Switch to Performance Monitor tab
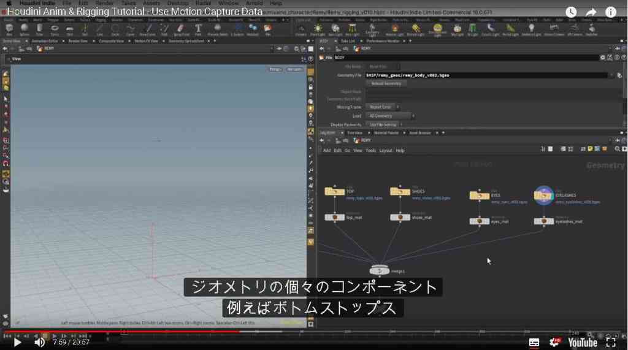Viewport: 628px width, 350px height. point(383,41)
